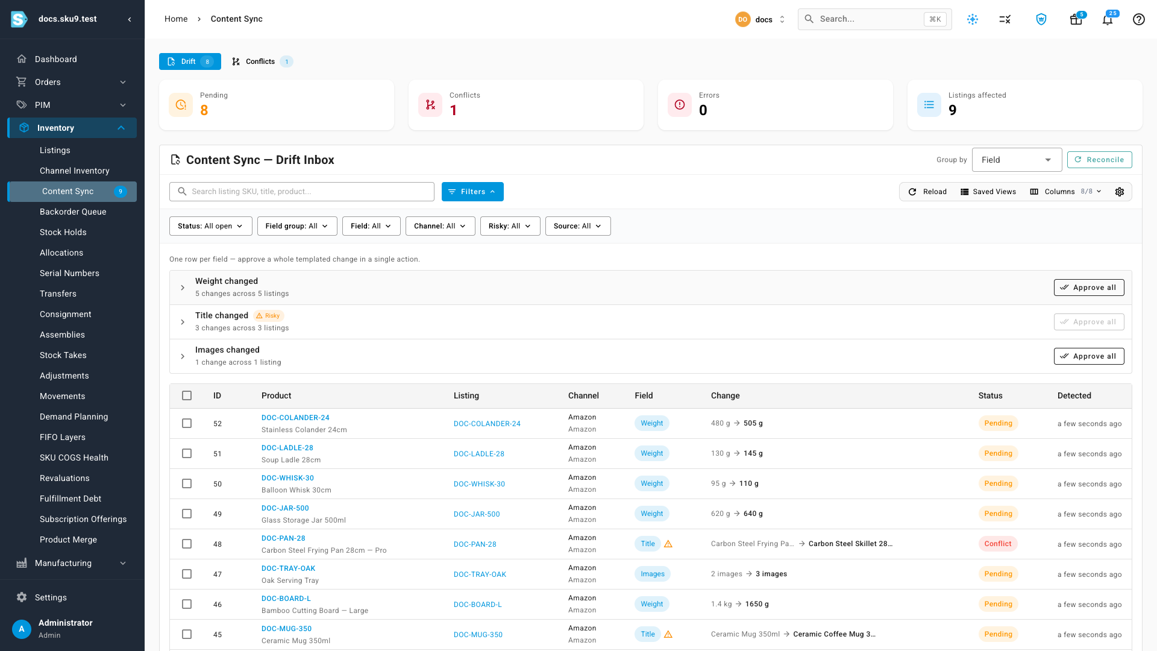1157x651 pixels.
Task: Switch to the Drift tab
Action: 190,61
